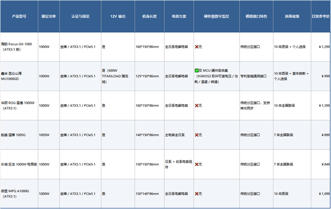Click the 125*150*86mm size cell
This screenshot has width=331, height=209.
(150, 76)
